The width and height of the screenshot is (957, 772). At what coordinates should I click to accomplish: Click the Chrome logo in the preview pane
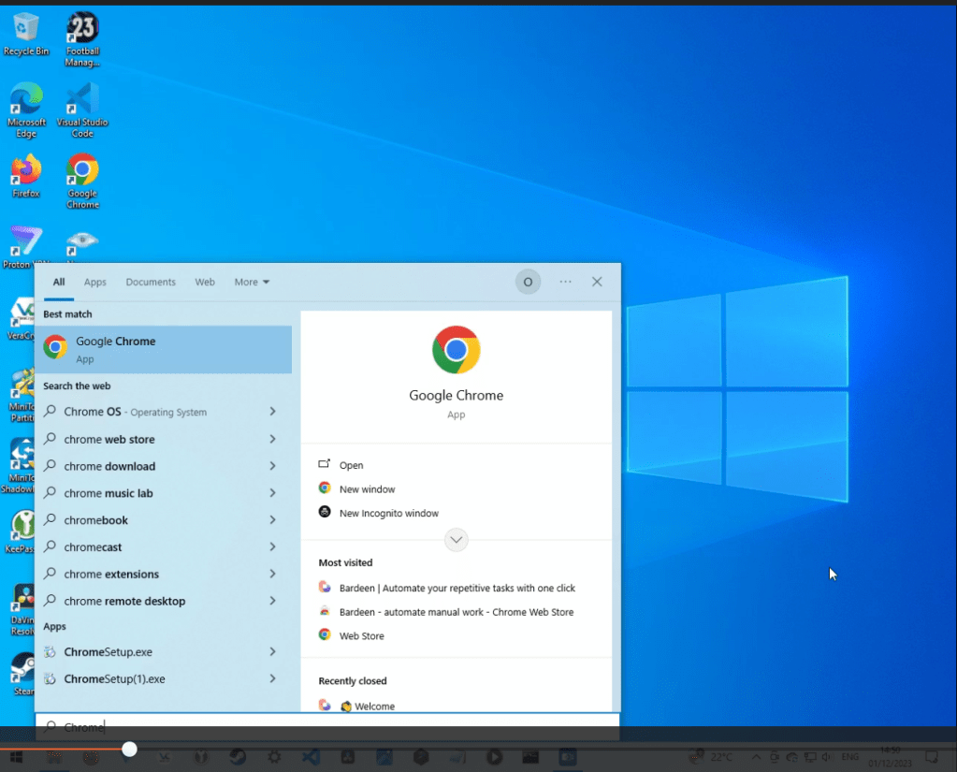pyautogui.click(x=456, y=350)
